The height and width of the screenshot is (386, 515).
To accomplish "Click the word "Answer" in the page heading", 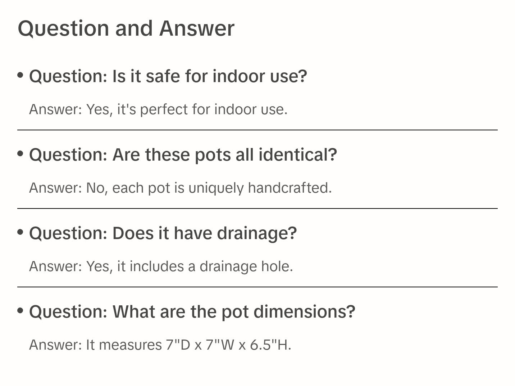I will 197,28.
